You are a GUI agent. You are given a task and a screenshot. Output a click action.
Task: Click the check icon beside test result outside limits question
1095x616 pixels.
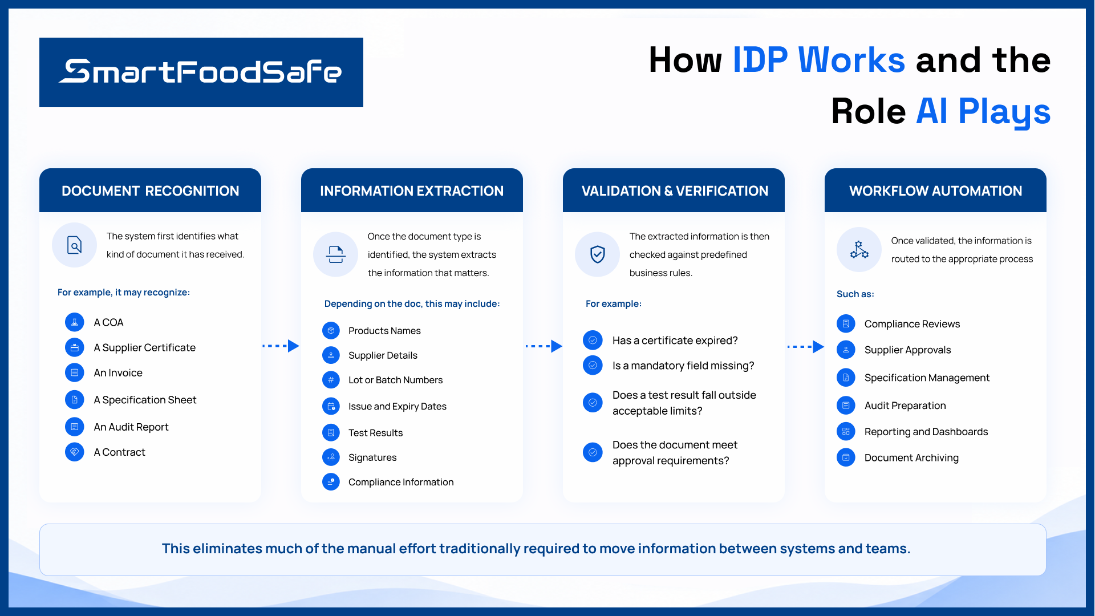click(x=593, y=403)
